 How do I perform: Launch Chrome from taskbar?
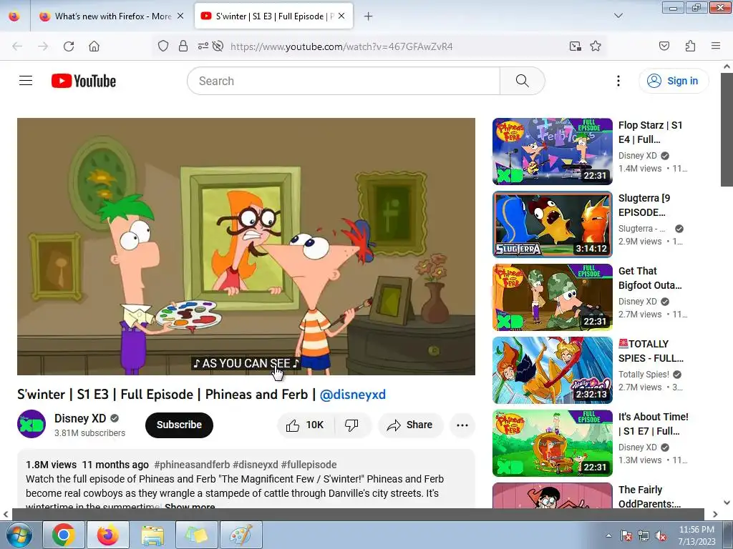tap(64, 535)
